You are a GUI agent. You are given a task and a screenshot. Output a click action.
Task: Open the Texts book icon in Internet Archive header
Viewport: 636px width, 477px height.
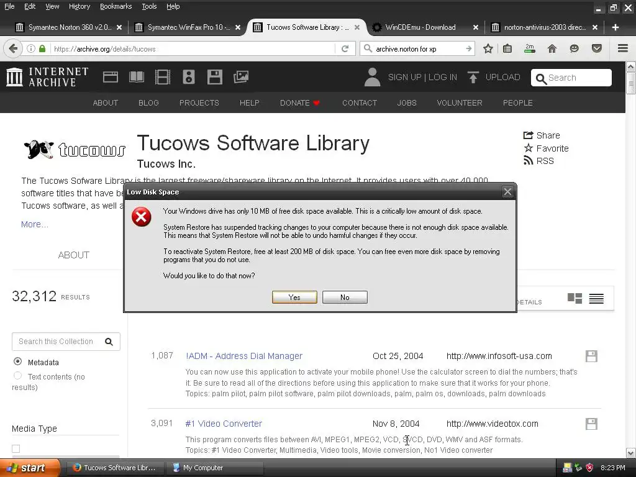click(136, 76)
